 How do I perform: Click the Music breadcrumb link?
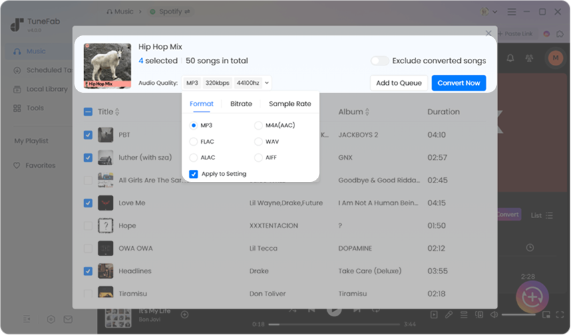pos(120,11)
